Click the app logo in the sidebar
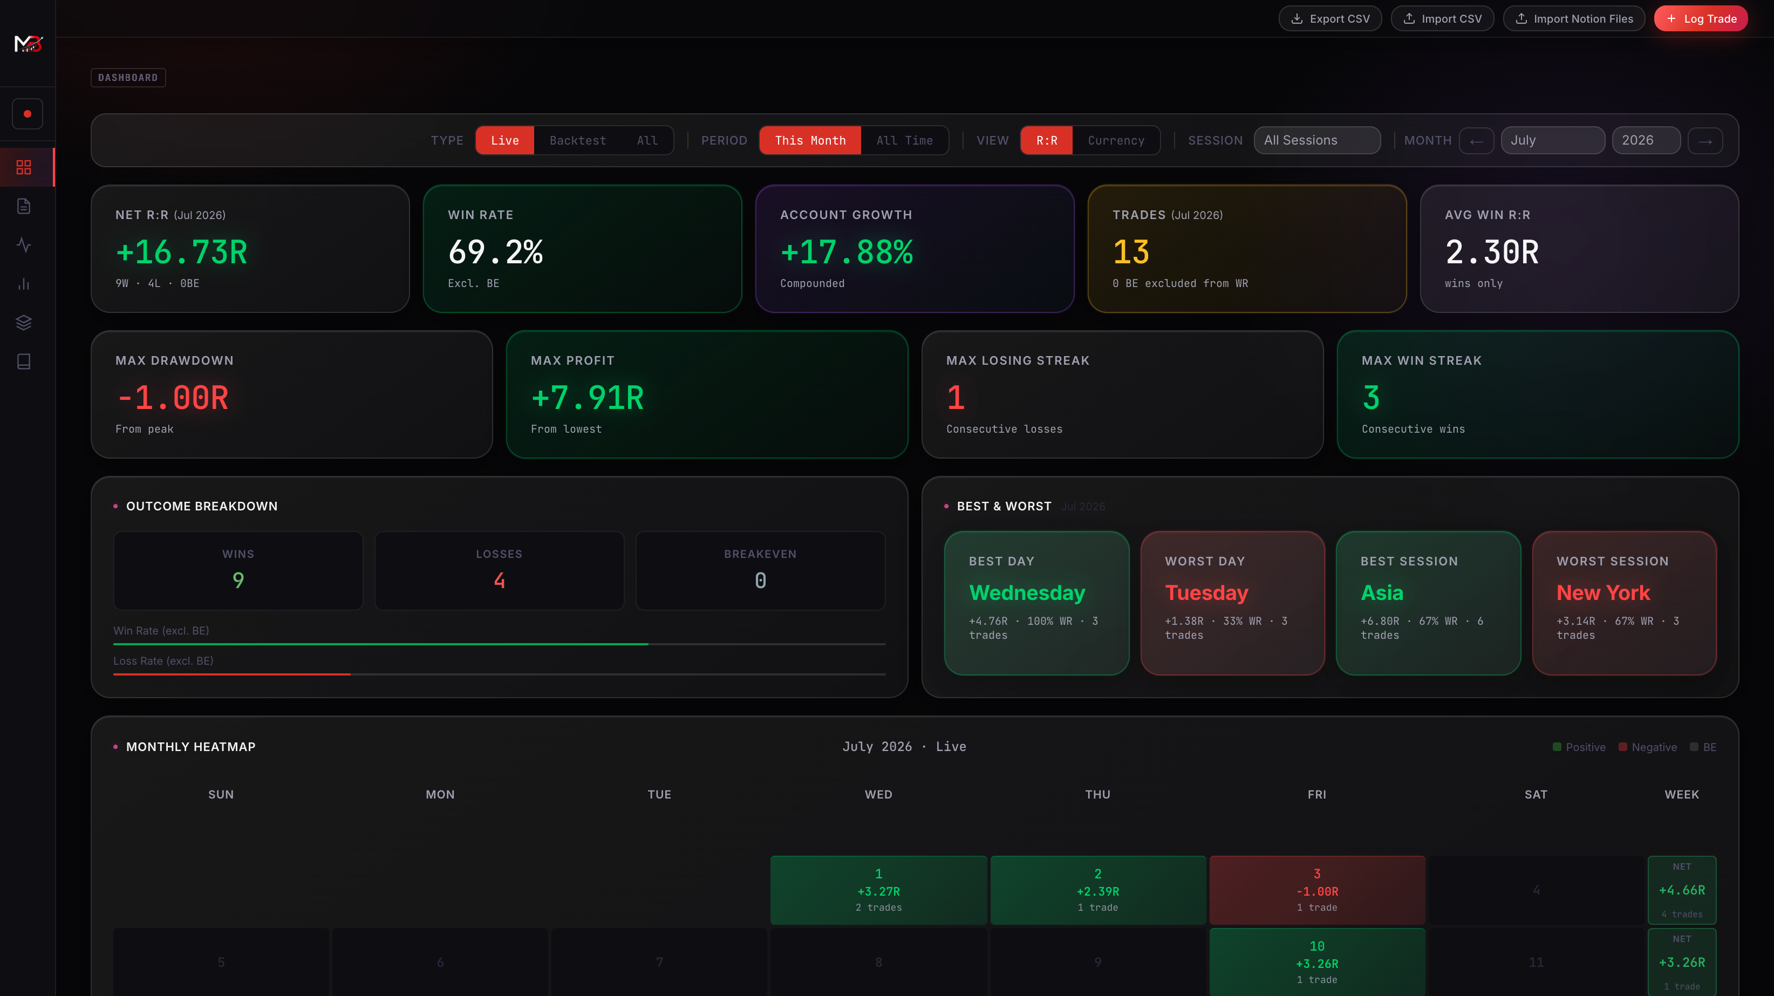The width and height of the screenshot is (1774, 996). (28, 43)
